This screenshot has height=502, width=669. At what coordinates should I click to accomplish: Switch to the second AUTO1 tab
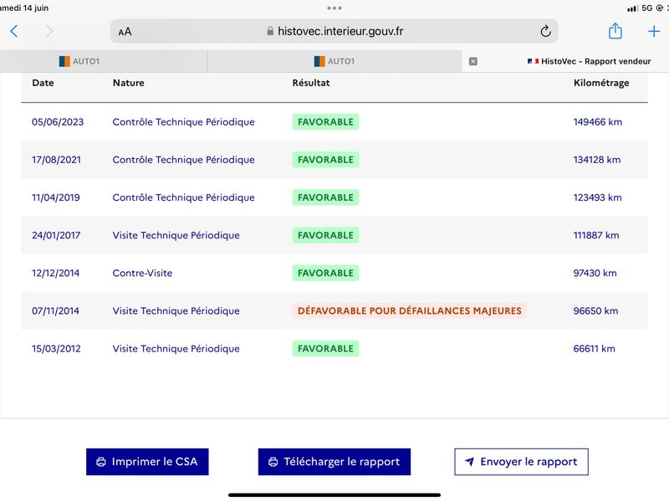pyautogui.click(x=334, y=61)
